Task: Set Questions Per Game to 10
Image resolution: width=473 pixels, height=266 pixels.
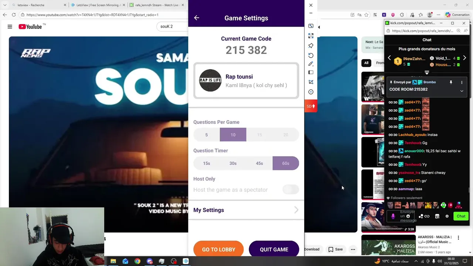Action: click(x=233, y=135)
